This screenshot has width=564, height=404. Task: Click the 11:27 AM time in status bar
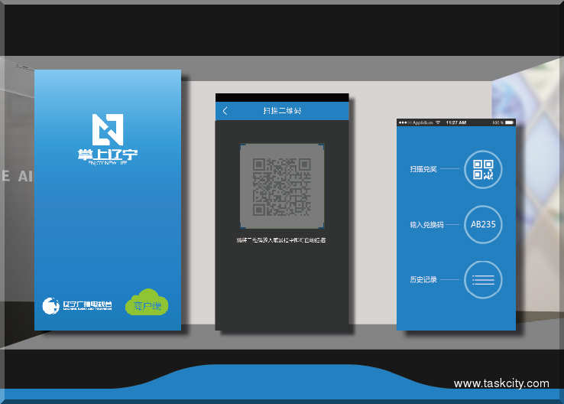coord(456,122)
